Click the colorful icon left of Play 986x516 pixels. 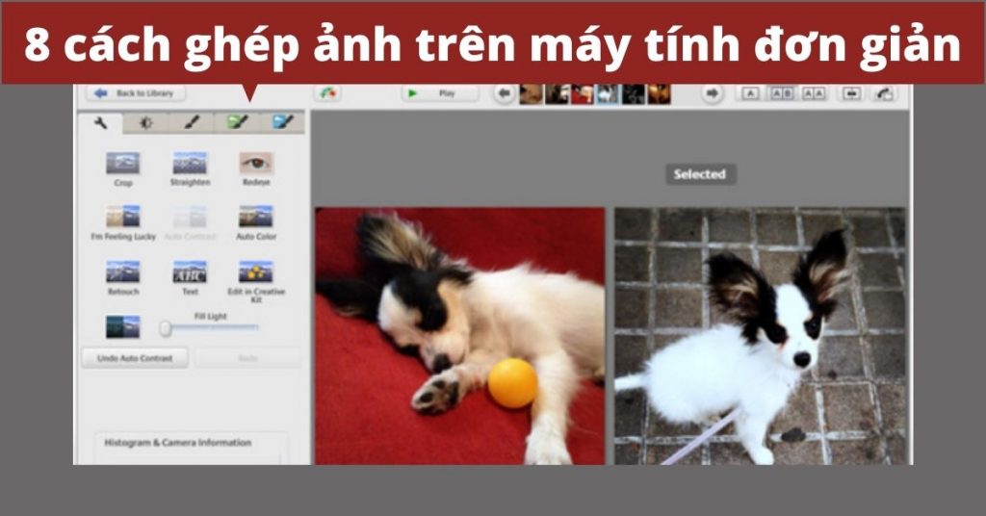[327, 93]
